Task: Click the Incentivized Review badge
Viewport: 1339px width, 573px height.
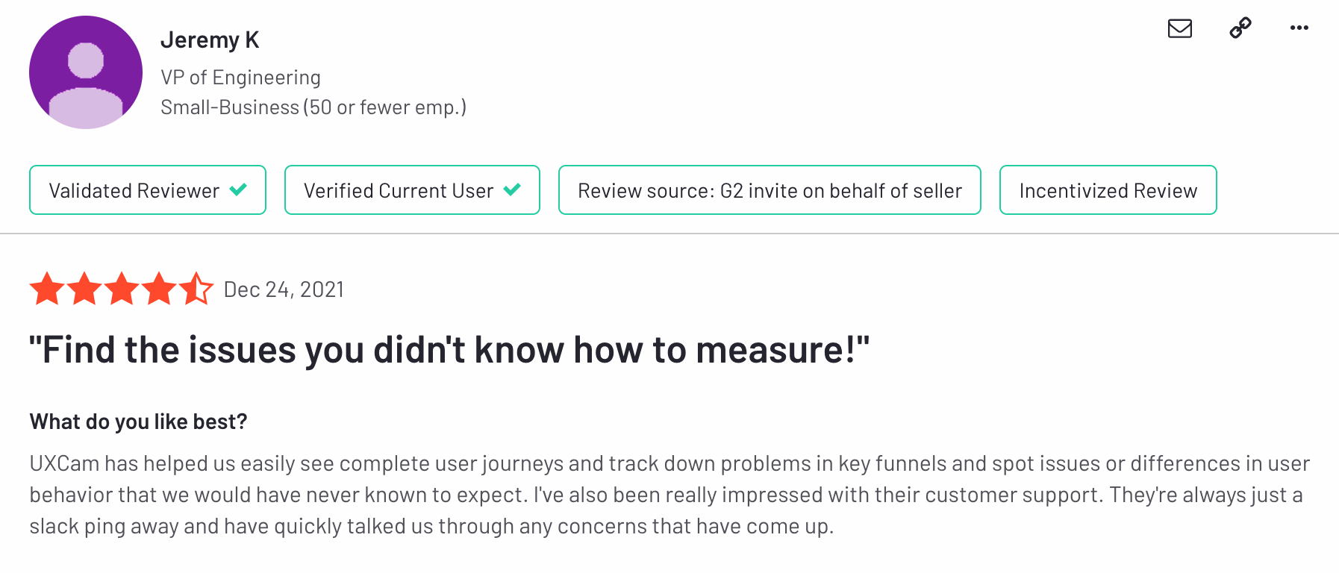Action: tap(1108, 190)
